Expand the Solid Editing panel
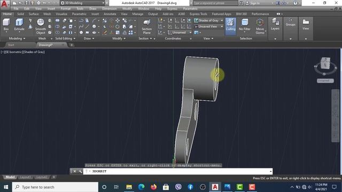This screenshot has width=342, height=192. coord(65,38)
